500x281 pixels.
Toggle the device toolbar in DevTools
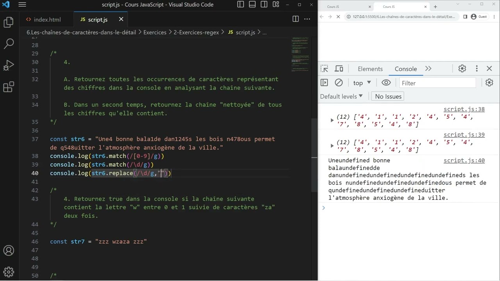tap(339, 69)
